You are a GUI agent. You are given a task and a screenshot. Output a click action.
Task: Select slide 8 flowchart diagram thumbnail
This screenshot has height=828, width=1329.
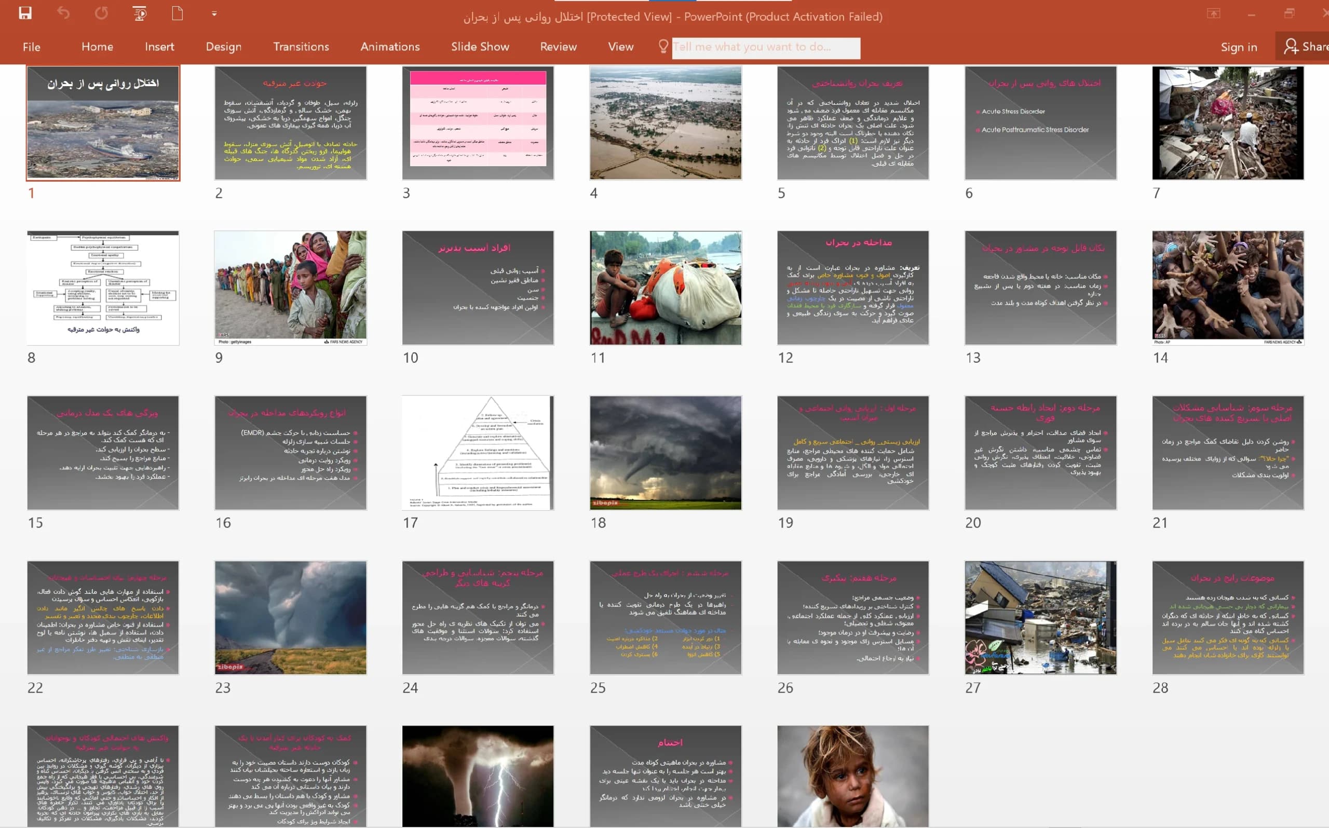tap(103, 288)
